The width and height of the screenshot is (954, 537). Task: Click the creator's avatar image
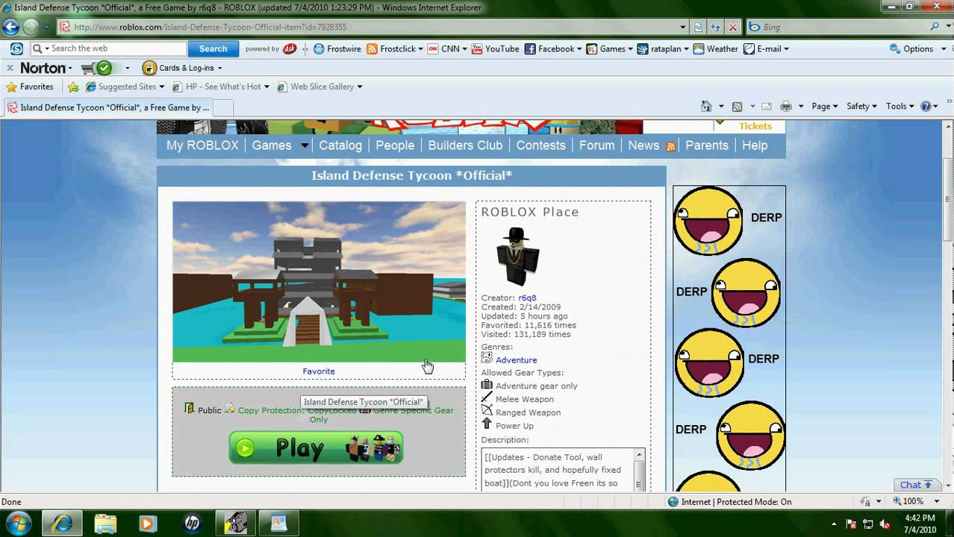517,257
